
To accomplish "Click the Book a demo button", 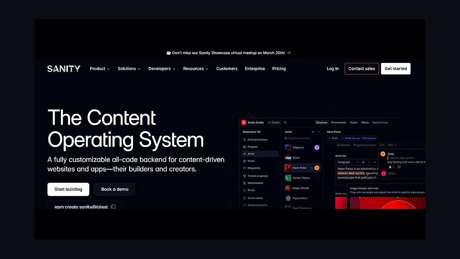I will click(115, 189).
